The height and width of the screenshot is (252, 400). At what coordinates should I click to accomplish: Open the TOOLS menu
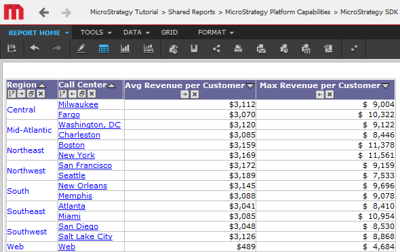pos(96,33)
